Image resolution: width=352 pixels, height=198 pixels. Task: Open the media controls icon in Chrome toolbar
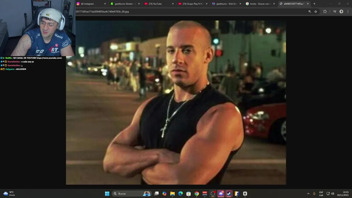pos(335,12)
